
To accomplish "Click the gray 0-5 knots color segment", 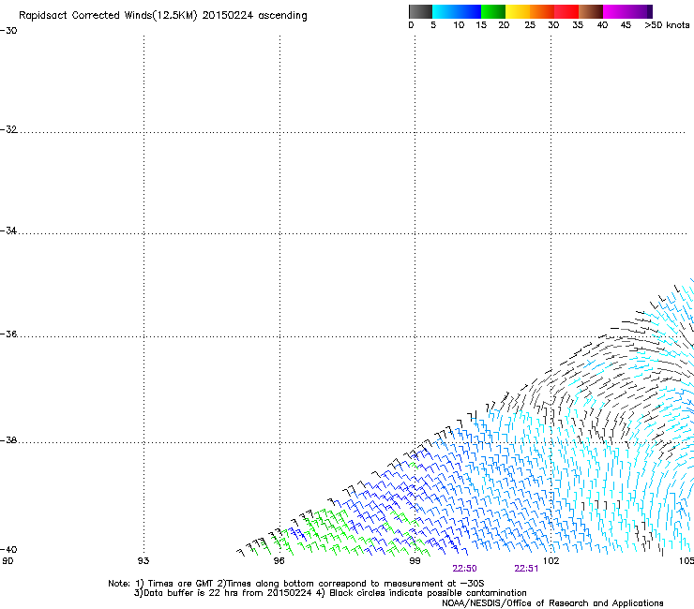I will [x=420, y=11].
